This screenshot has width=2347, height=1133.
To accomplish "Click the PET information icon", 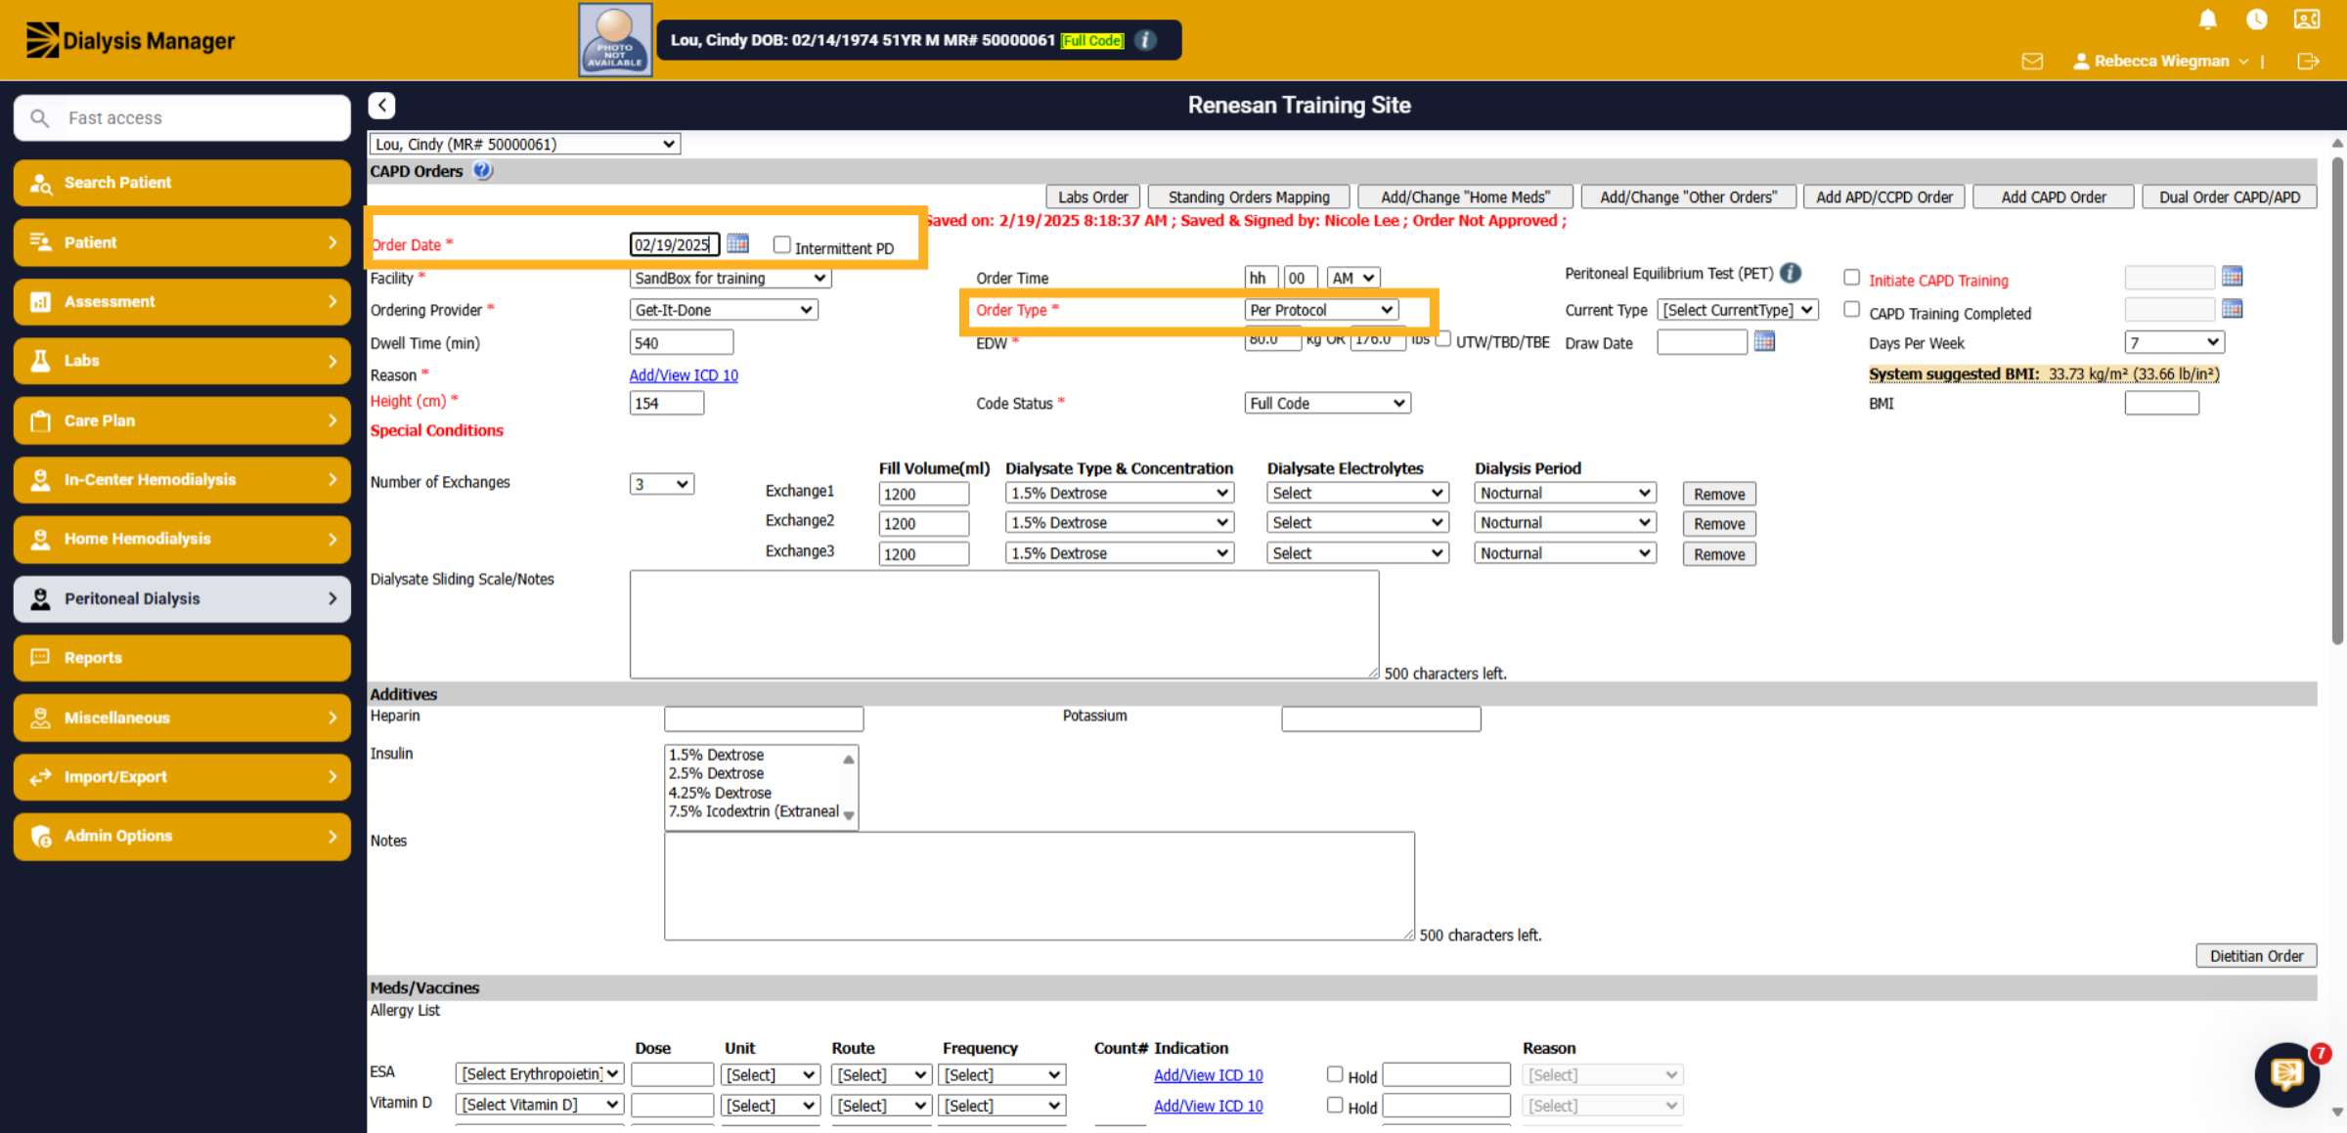I will click(x=1791, y=273).
